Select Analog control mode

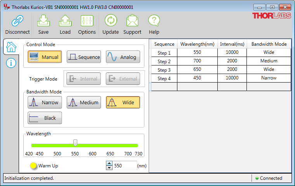click(123, 57)
